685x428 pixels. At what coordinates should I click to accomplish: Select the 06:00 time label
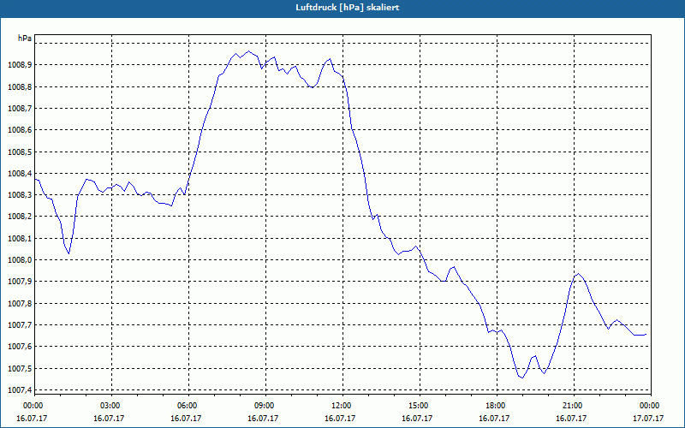coord(187,406)
